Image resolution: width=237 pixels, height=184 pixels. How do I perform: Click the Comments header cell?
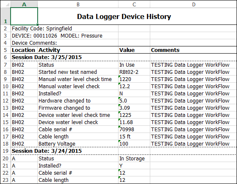click(x=193, y=50)
